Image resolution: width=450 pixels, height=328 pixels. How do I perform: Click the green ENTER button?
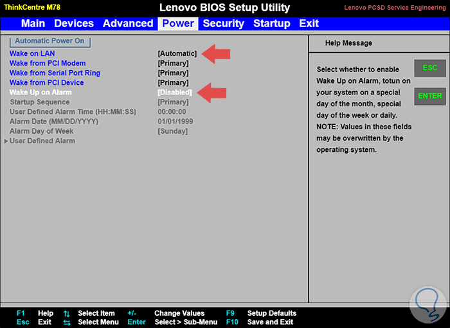(430, 96)
